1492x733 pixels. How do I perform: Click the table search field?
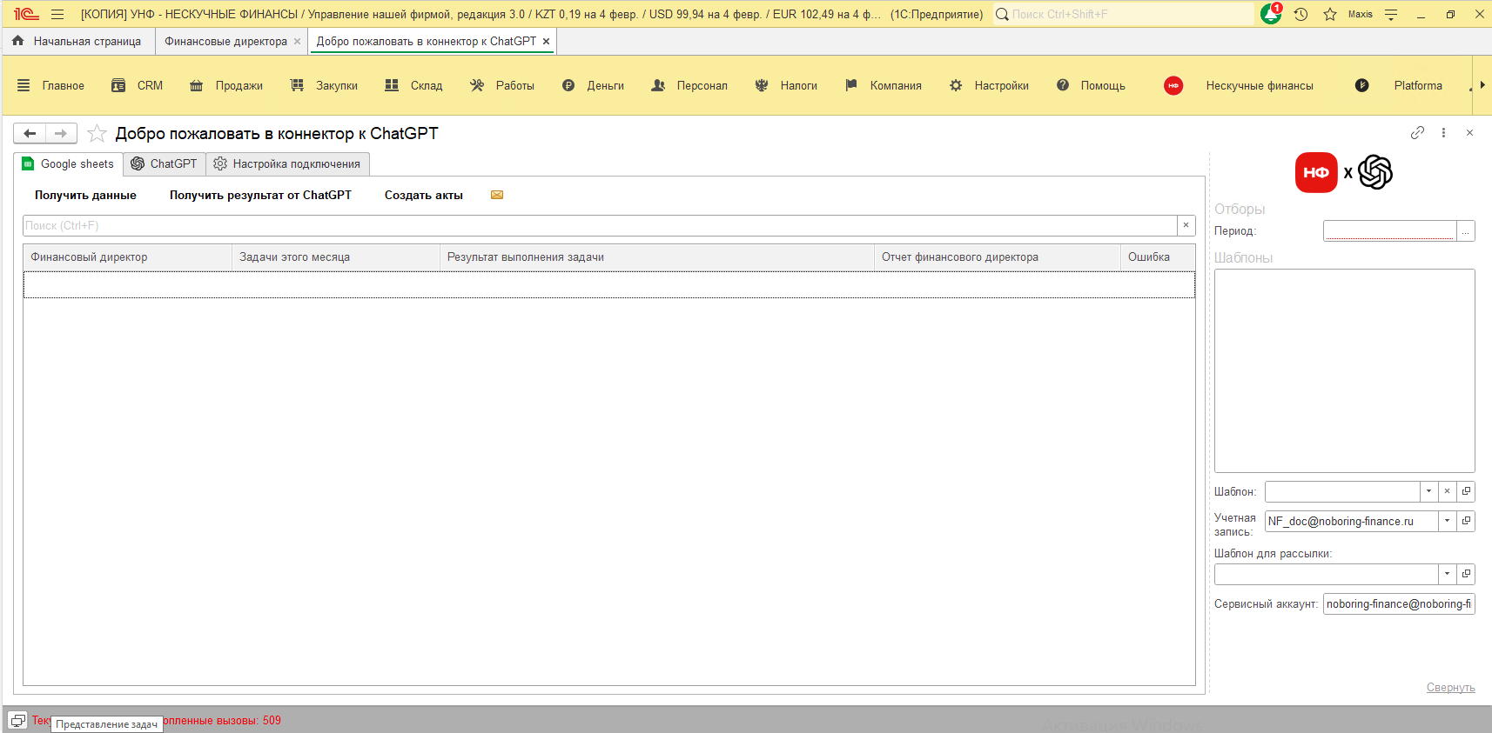coord(599,225)
